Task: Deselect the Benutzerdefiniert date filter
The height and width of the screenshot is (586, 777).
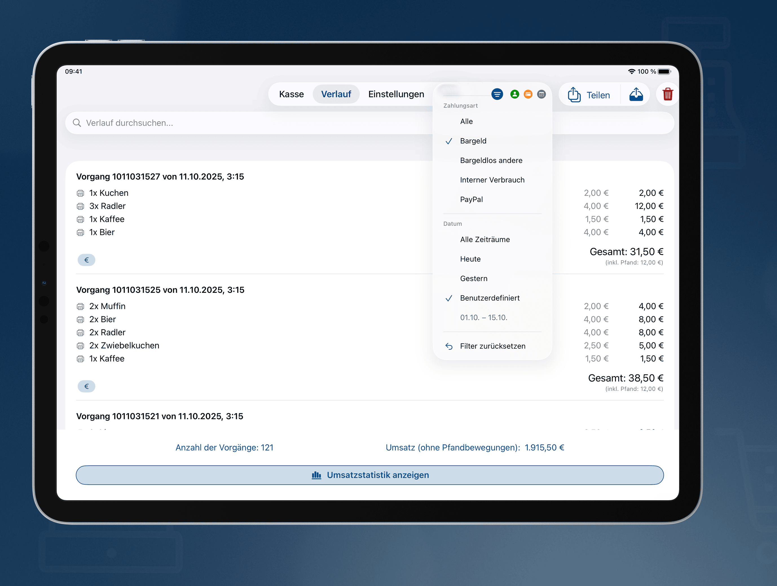Action: [490, 298]
